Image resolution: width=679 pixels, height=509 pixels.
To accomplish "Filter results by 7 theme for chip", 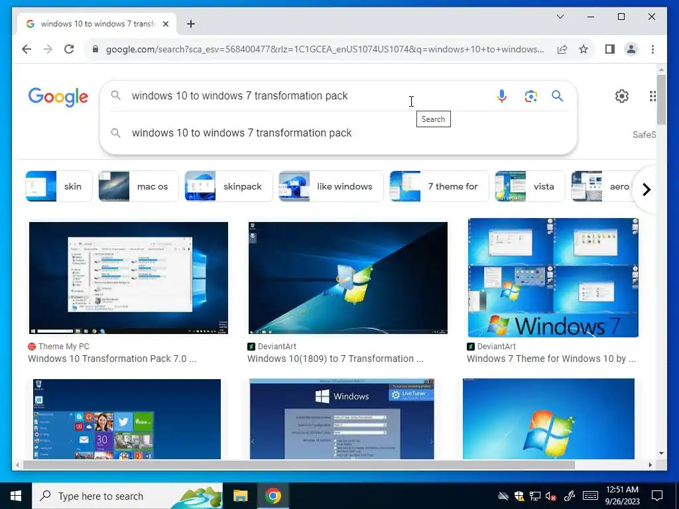I will (439, 186).
